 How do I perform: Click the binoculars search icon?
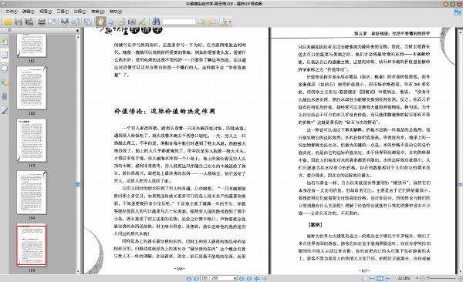[x=156, y=22]
